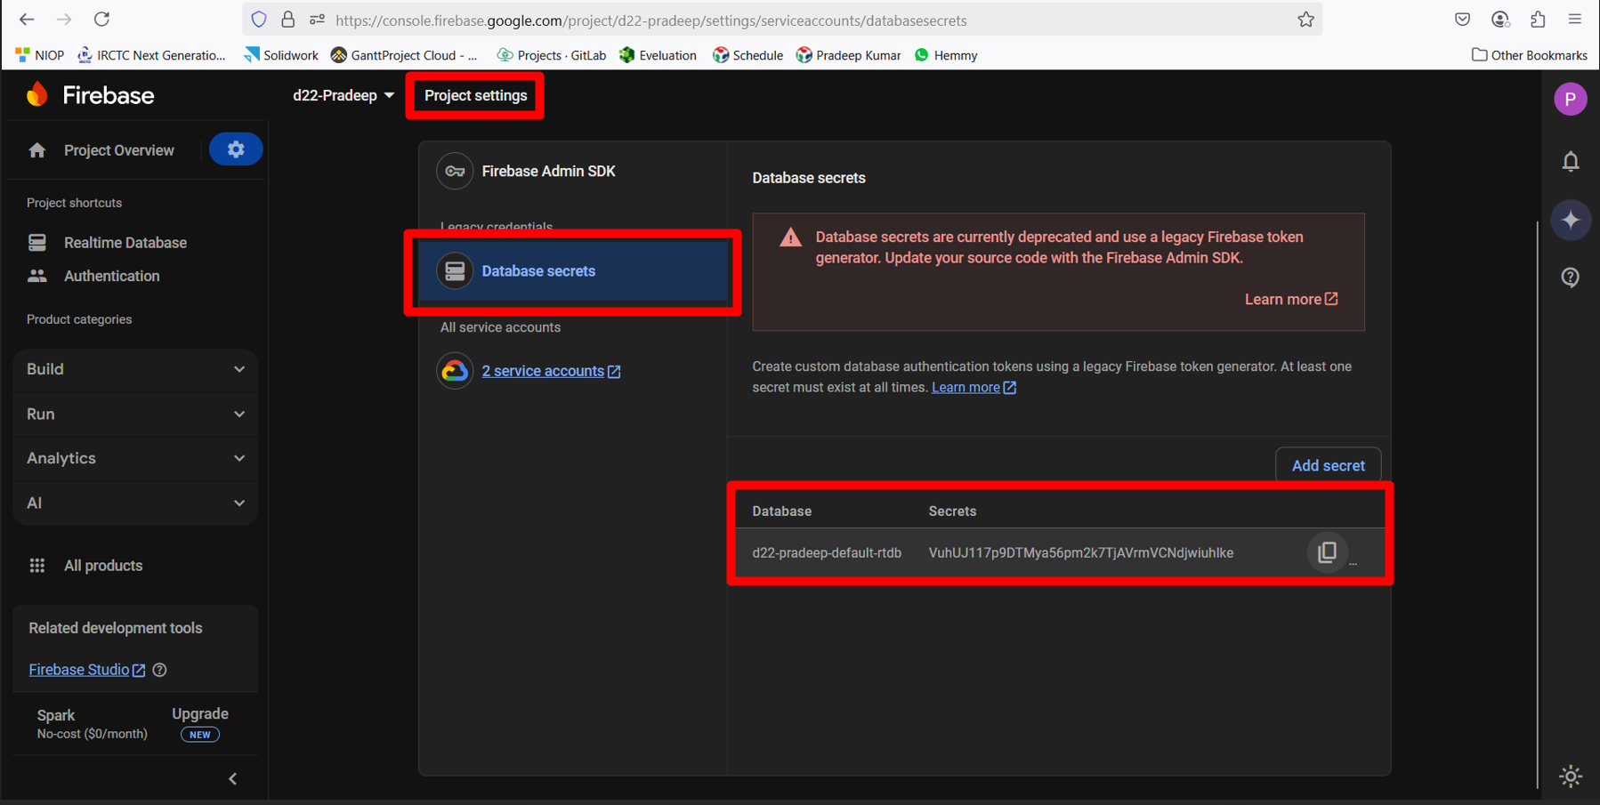Open Authentication shortcut

tap(111, 277)
